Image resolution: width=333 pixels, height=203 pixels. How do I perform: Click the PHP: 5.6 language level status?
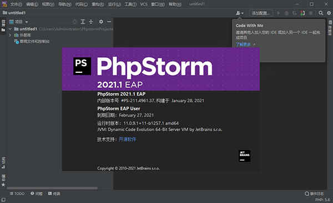323,200
